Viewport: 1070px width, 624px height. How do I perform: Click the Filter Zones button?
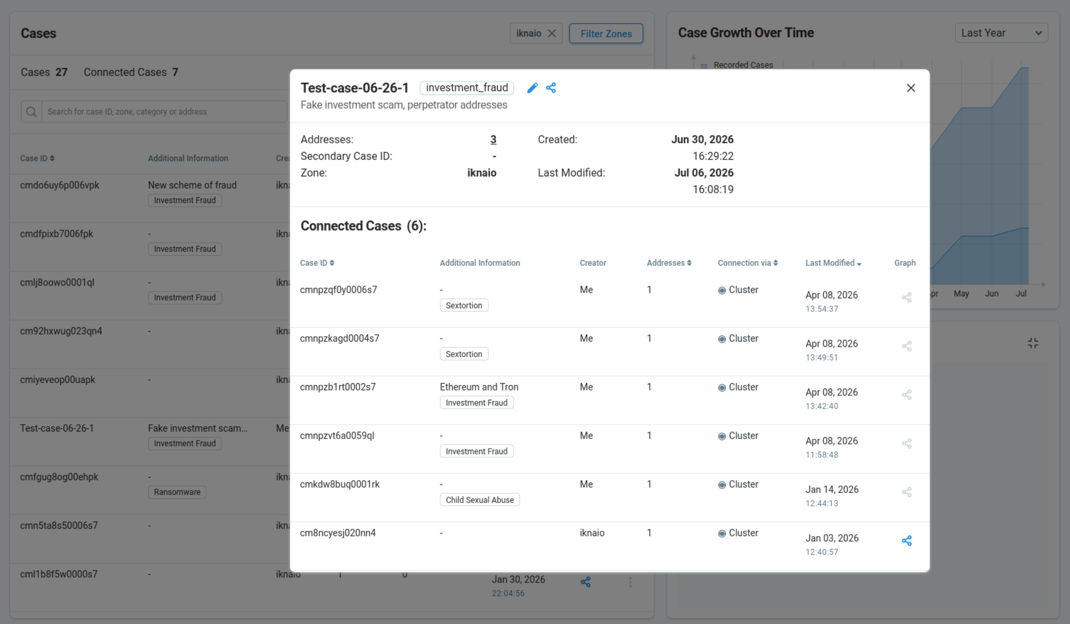pyautogui.click(x=606, y=34)
